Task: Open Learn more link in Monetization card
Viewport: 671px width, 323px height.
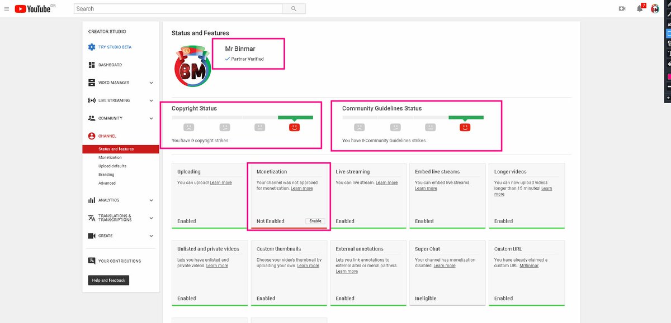Action: tap(302, 189)
